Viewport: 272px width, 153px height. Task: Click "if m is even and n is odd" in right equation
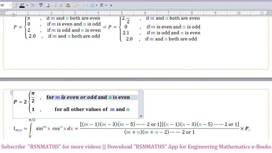click(x=173, y=27)
